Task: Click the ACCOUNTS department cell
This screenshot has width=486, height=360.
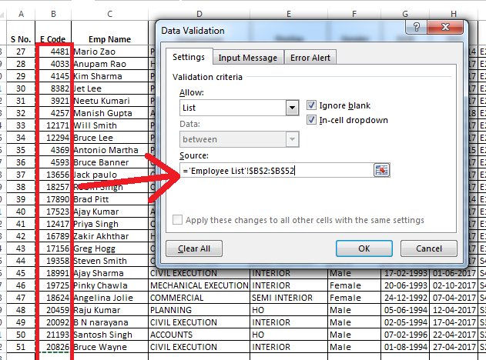Action: click(x=199, y=335)
